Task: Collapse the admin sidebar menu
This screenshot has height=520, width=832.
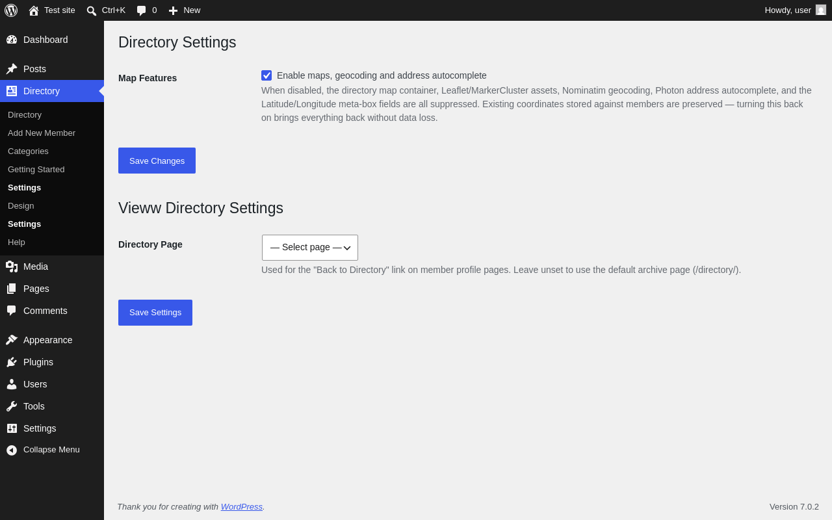Action: click(52, 450)
